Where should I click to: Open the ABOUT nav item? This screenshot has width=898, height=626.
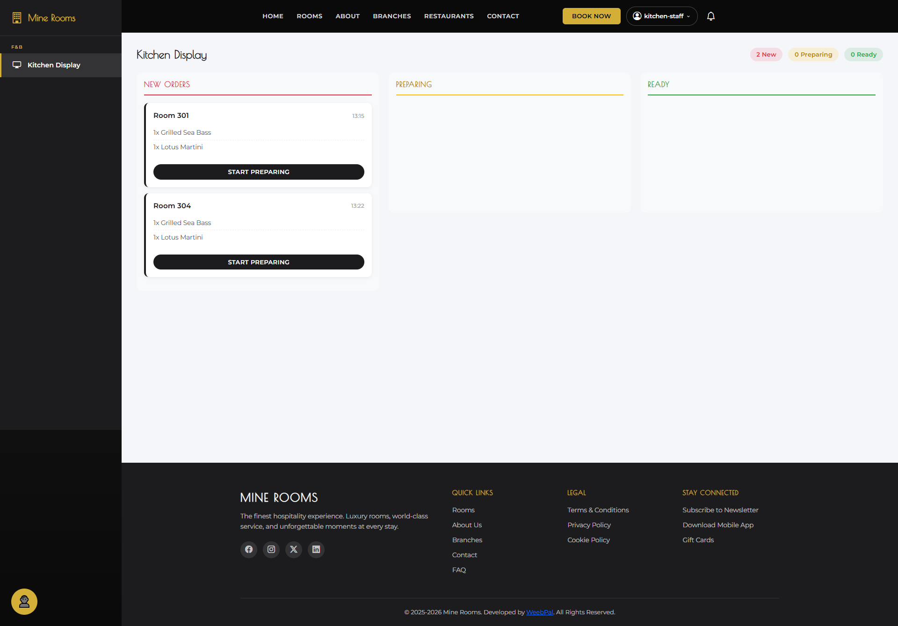point(348,16)
